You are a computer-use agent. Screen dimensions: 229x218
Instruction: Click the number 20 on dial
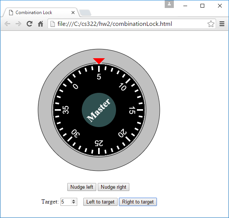(x=122, y=133)
